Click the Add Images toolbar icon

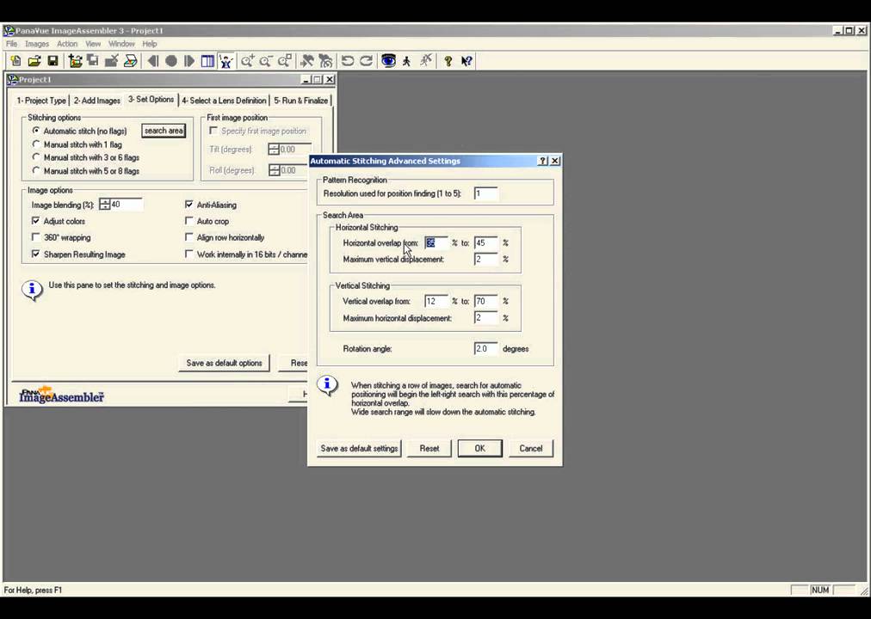[x=75, y=61]
